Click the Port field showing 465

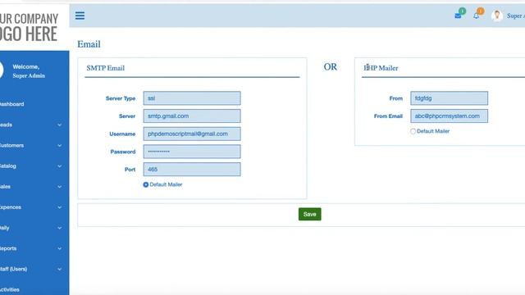tap(192, 170)
